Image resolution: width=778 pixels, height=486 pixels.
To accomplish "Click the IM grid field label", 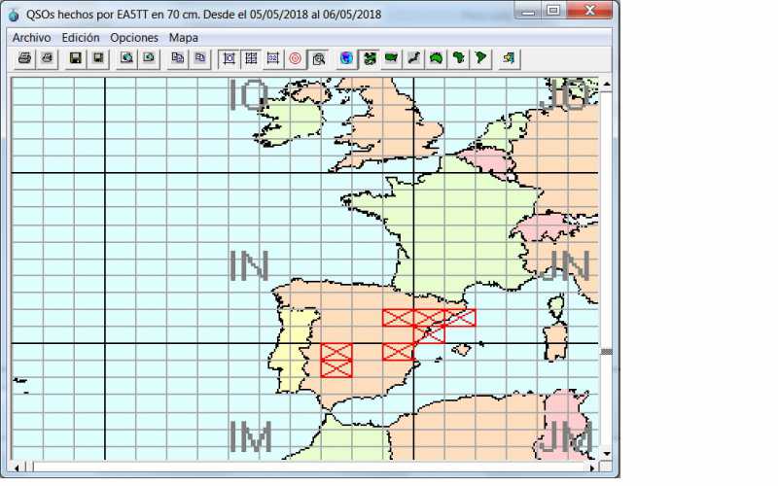I will click(251, 436).
